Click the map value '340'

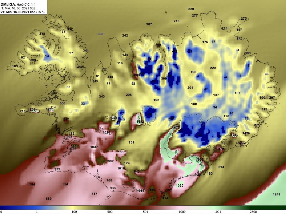80,67
